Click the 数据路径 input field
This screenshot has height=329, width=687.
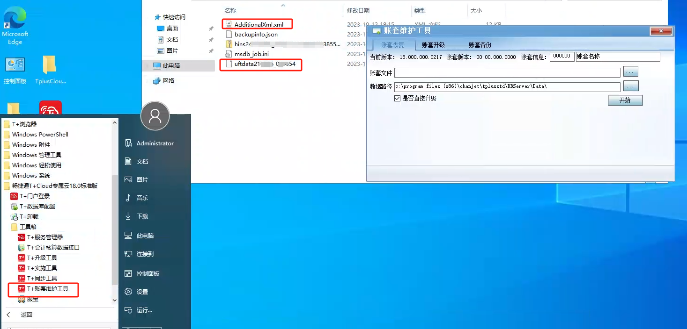(x=507, y=86)
